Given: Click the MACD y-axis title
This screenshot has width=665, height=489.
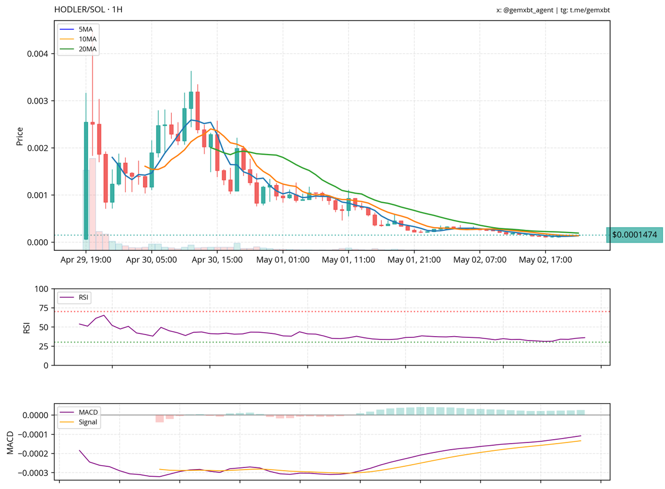Looking at the screenshot, I should point(10,441).
